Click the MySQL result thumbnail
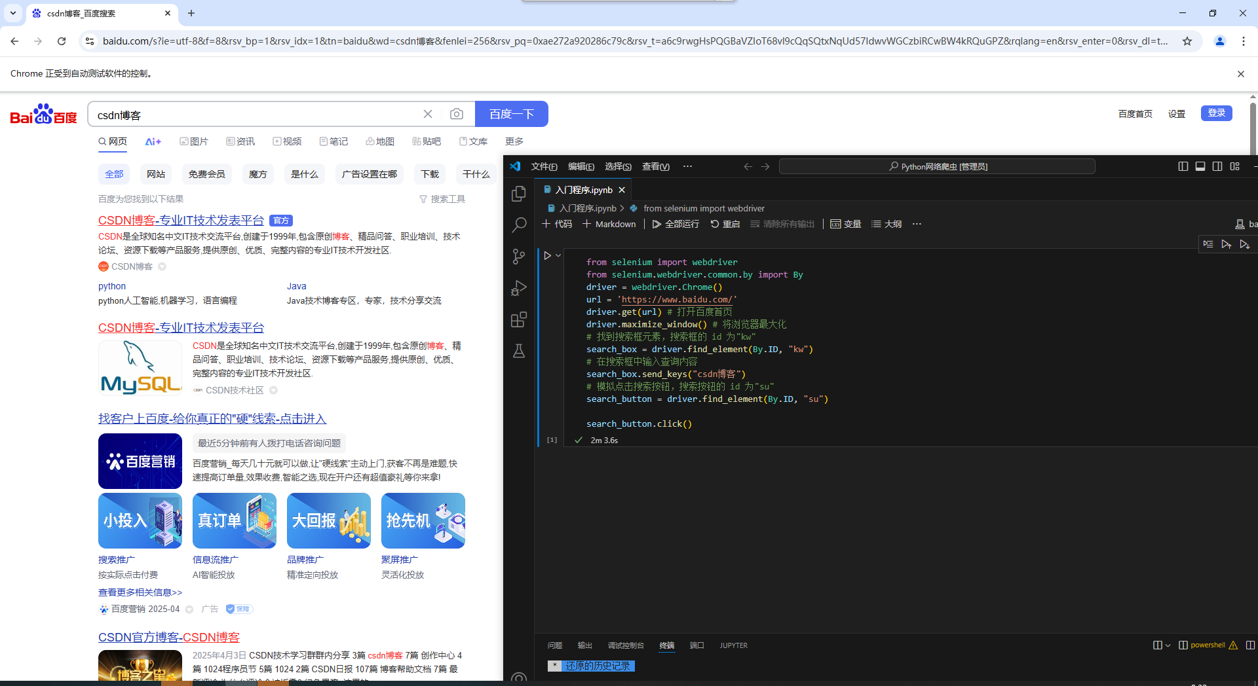The width and height of the screenshot is (1258, 686). [x=140, y=368]
